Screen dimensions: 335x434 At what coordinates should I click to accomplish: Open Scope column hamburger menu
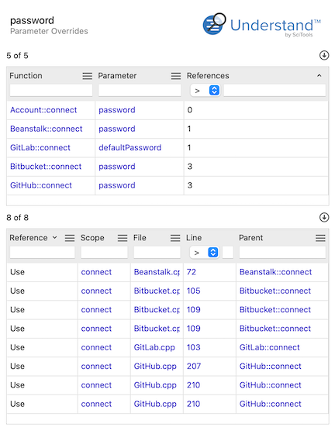click(x=123, y=238)
